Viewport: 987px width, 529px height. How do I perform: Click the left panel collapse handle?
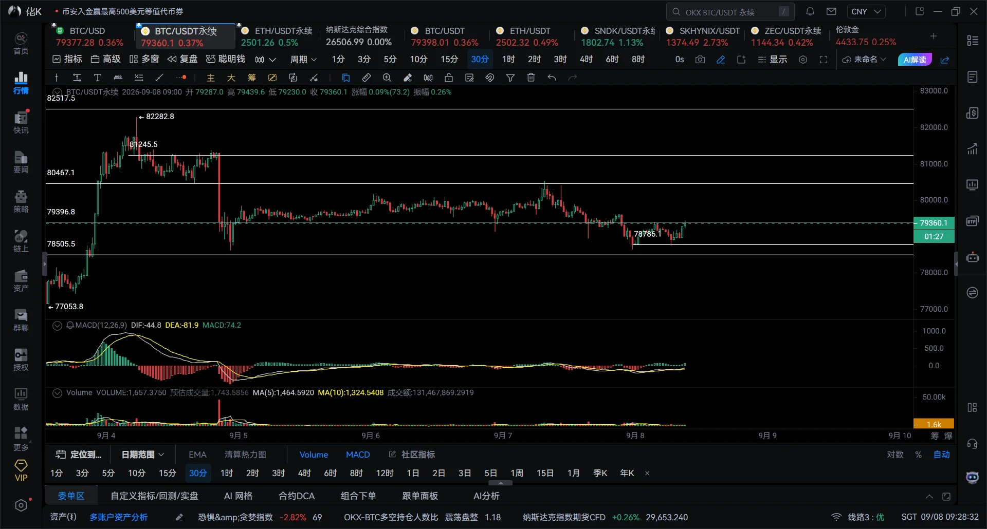[44, 264]
